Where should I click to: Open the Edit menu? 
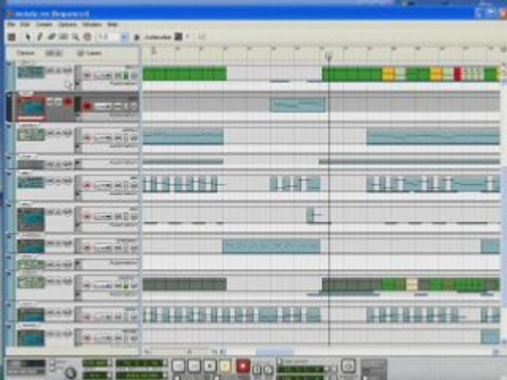point(25,25)
